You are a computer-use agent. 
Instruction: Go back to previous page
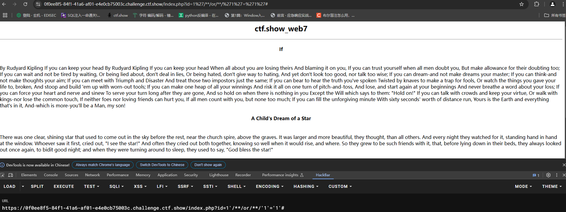(4, 4)
